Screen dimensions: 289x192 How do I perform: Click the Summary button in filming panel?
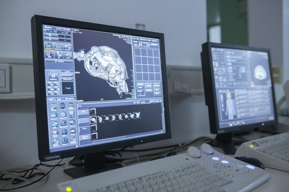point(141,84)
